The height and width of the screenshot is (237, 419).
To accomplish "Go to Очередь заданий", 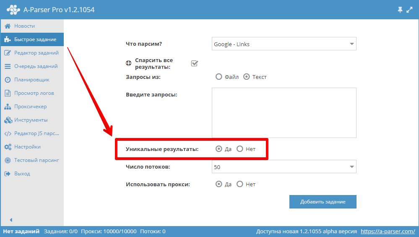I will [32, 66].
